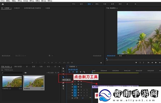161x103 pixels.
Task: Select the Razor (剃刀) tool
Action: [63, 77]
